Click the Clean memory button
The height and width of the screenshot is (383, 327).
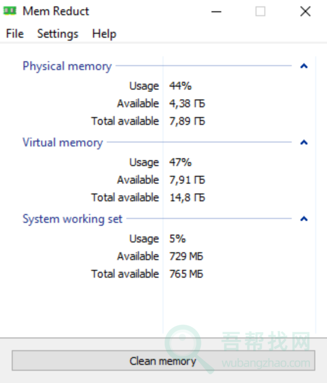point(163,360)
